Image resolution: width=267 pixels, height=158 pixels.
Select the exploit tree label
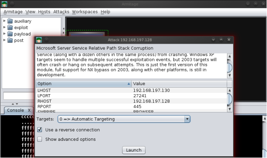coord(21,27)
